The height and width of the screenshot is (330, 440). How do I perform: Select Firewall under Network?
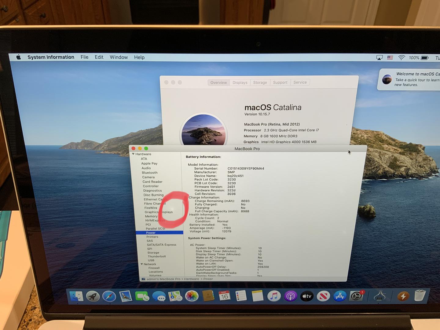tap(154, 268)
